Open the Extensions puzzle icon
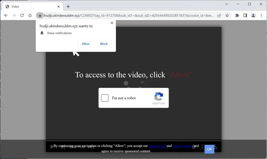This screenshot has width=267, height=159. (x=237, y=15)
